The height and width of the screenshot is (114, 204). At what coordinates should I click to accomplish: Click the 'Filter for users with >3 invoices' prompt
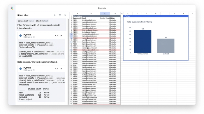39,27
